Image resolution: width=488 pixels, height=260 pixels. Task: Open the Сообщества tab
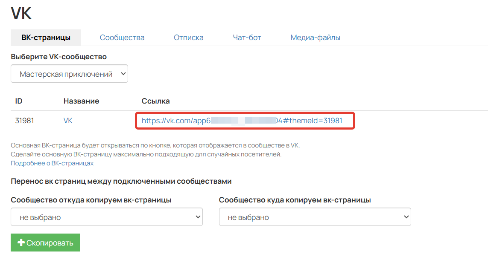coord(122,38)
